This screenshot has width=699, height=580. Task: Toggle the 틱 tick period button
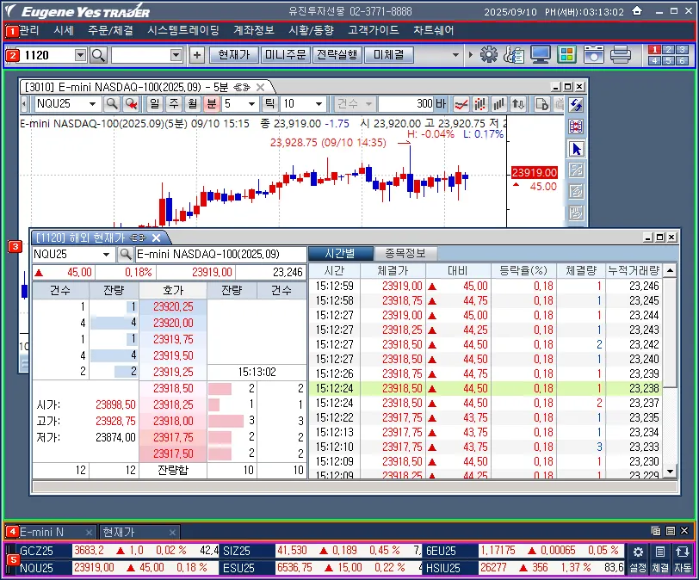pyautogui.click(x=269, y=104)
